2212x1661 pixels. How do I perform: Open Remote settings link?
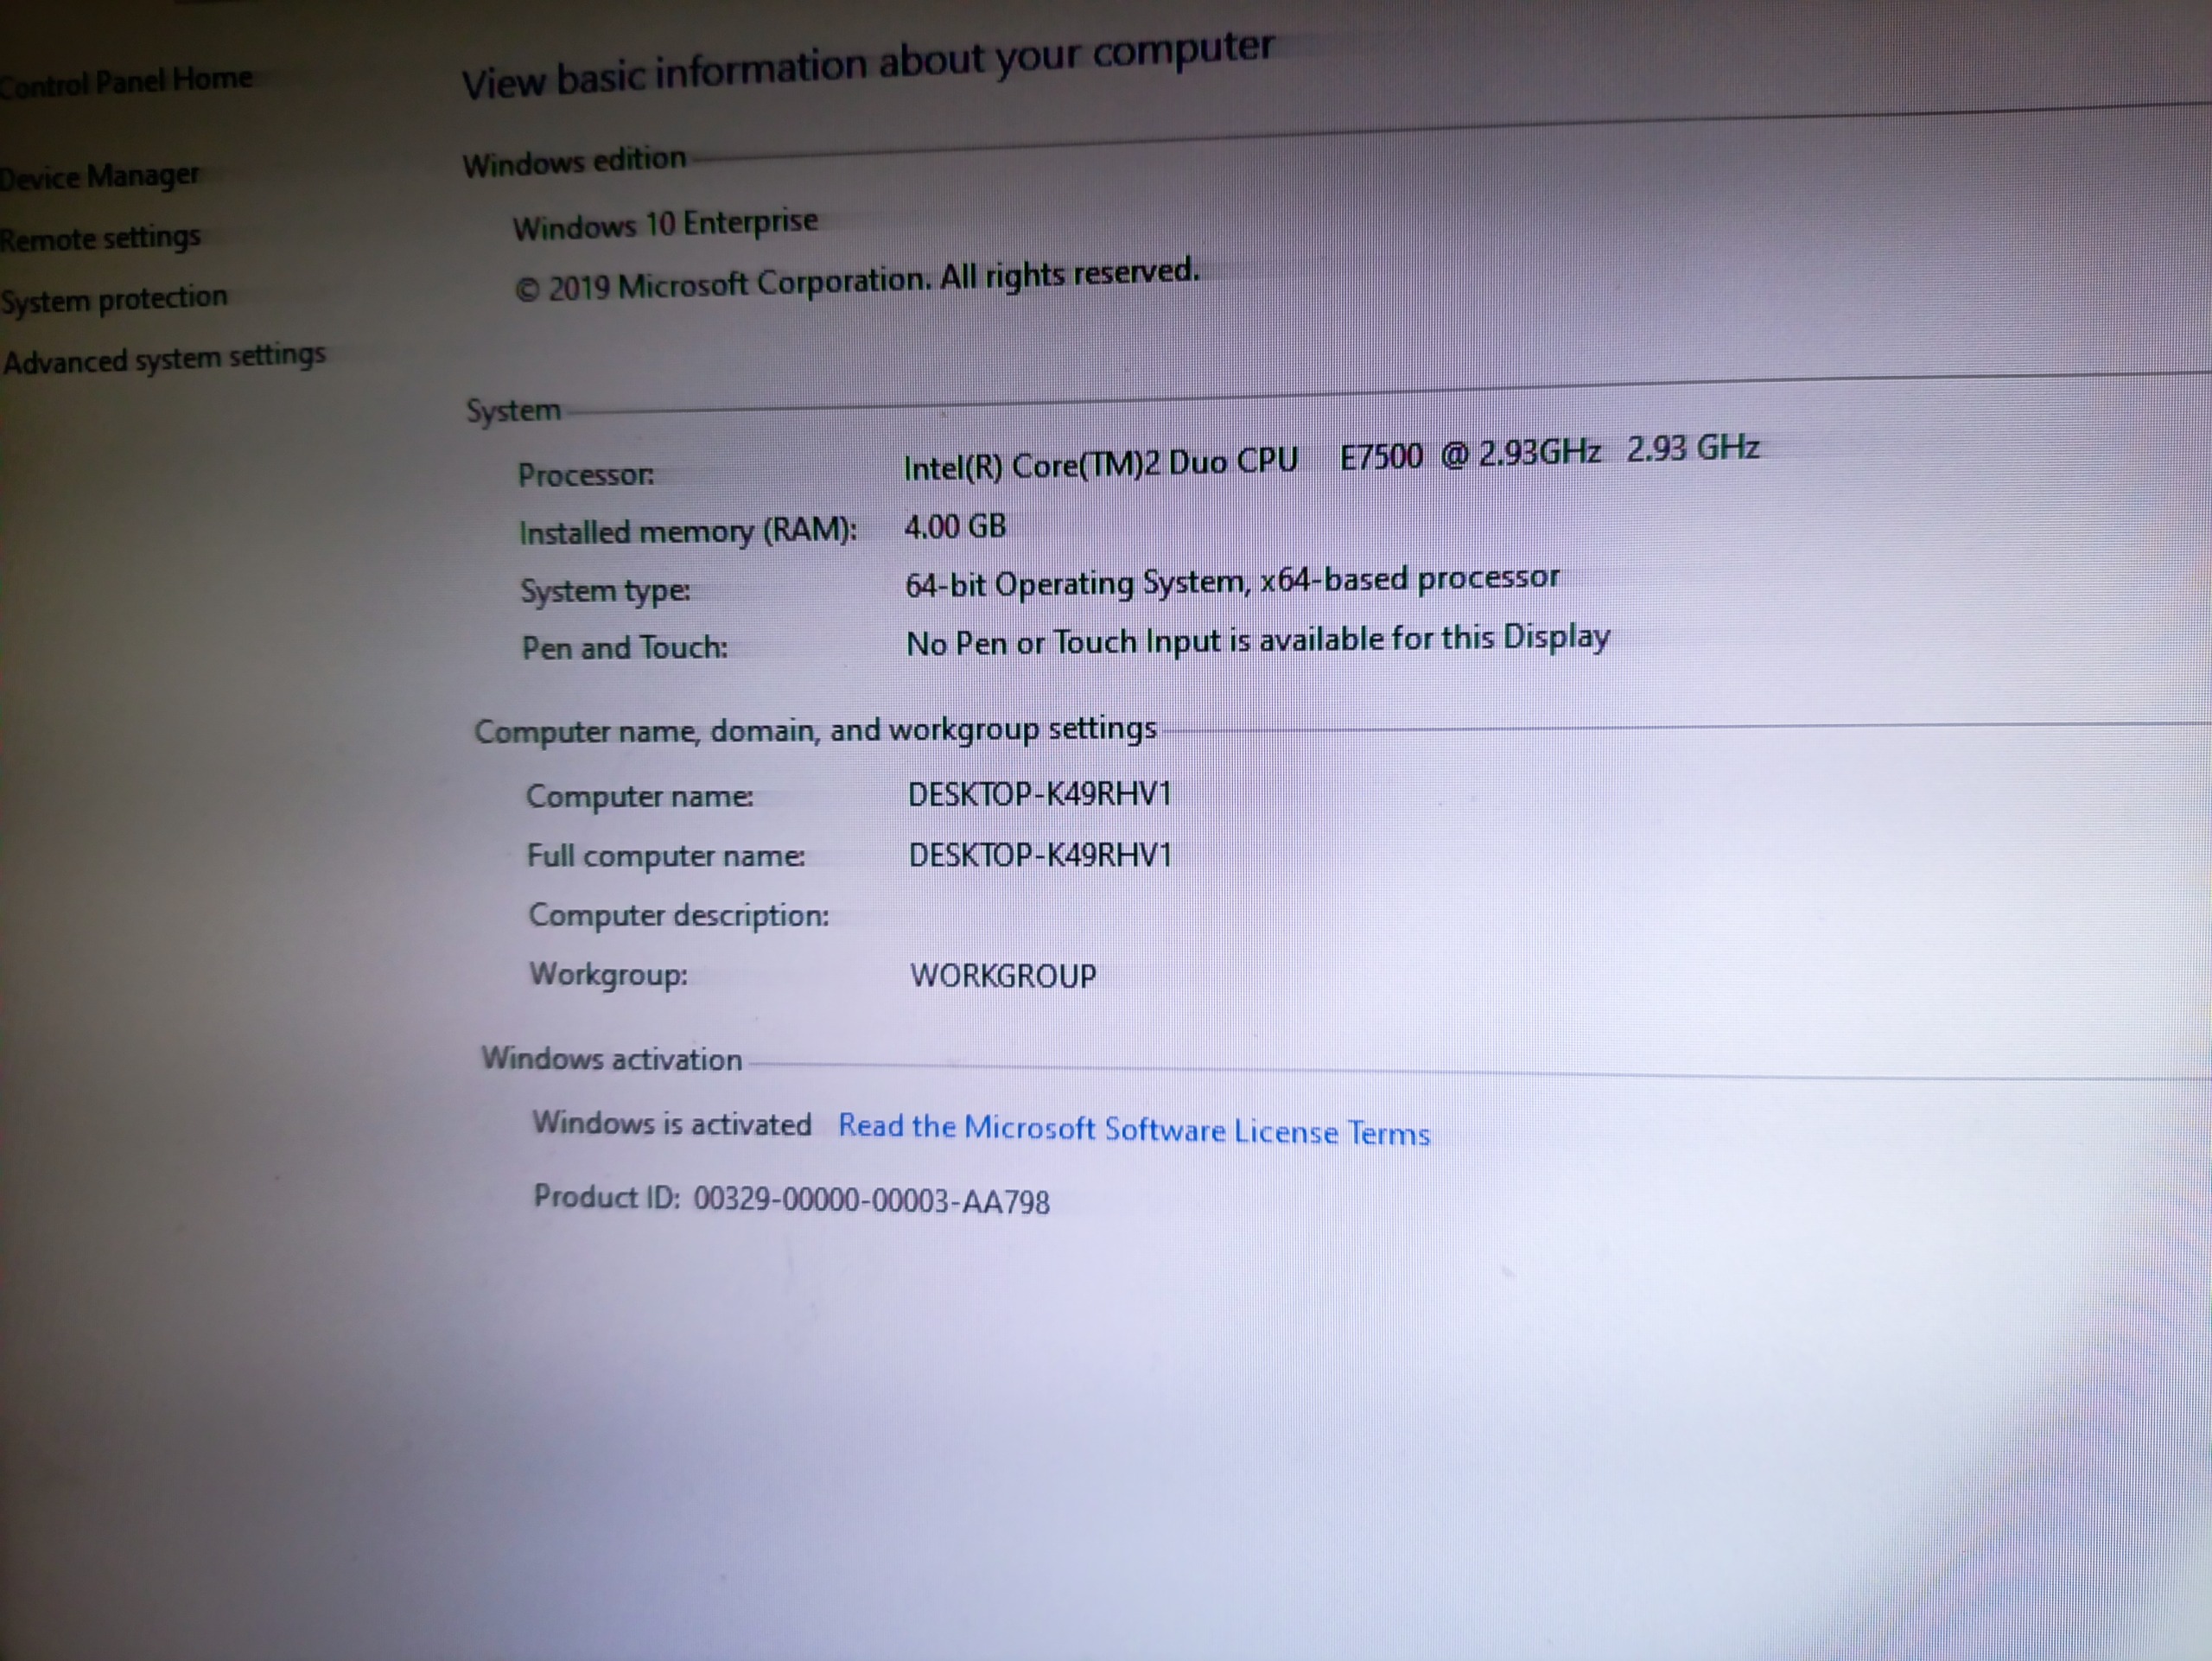click(x=100, y=239)
